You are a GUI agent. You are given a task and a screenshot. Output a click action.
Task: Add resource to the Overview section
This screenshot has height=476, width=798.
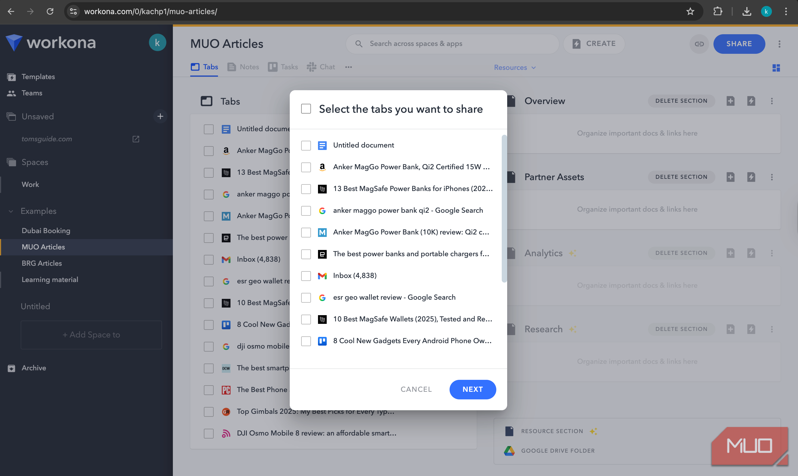[730, 101]
